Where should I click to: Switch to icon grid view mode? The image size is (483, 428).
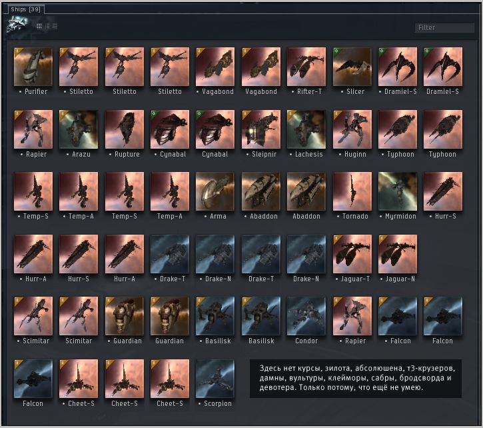(39, 26)
